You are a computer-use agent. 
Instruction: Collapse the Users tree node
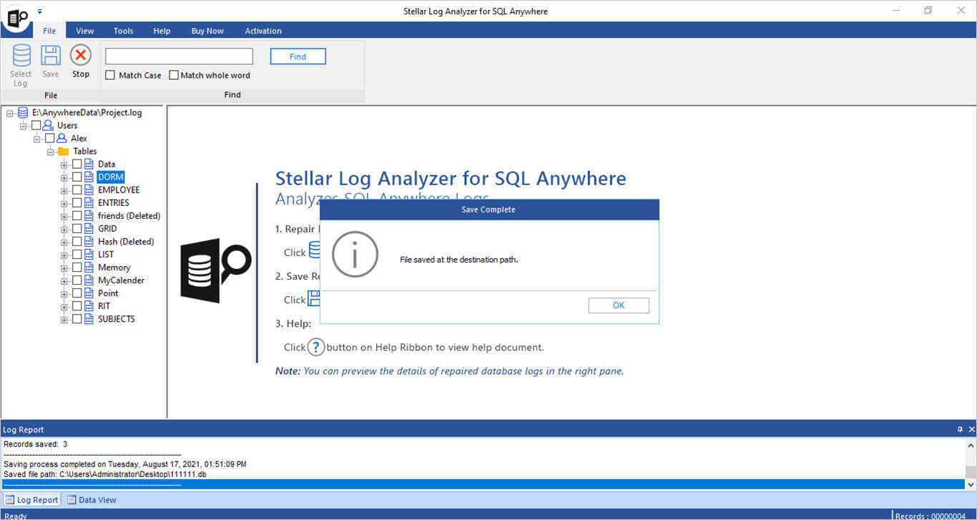pyautogui.click(x=24, y=126)
